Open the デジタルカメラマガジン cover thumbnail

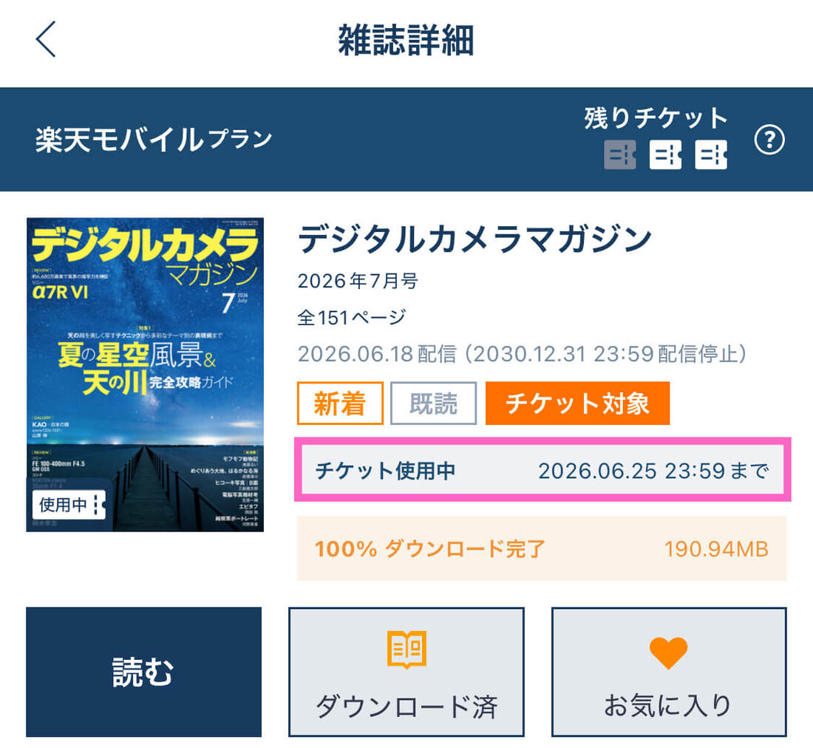coord(145,374)
